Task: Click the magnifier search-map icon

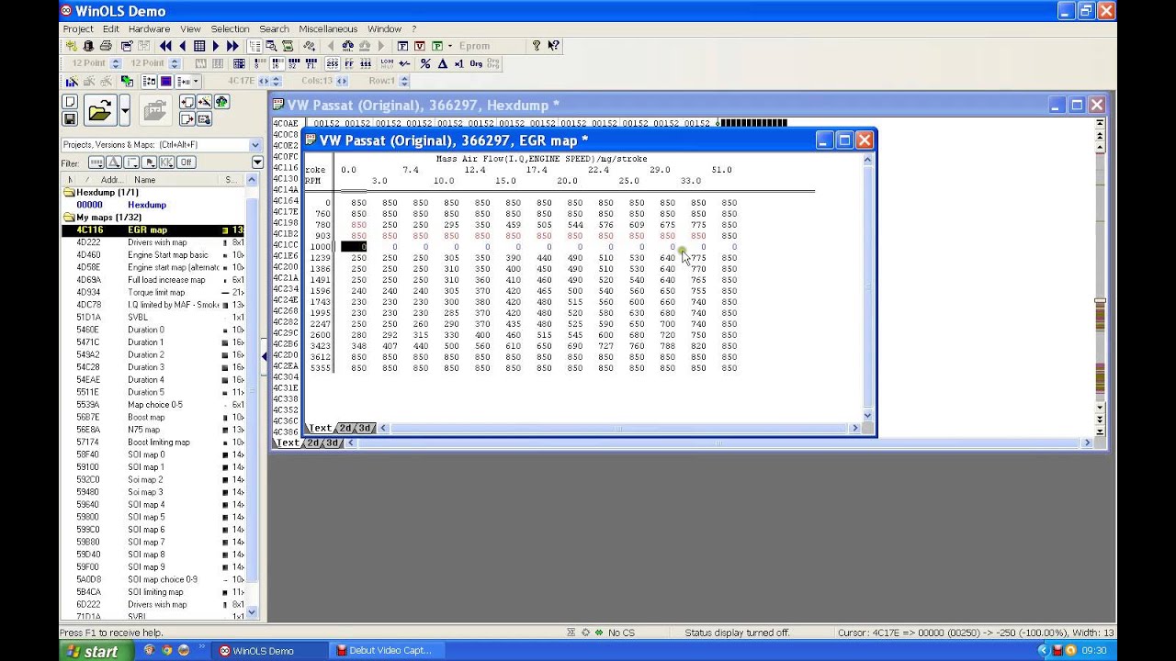Action: [x=271, y=46]
